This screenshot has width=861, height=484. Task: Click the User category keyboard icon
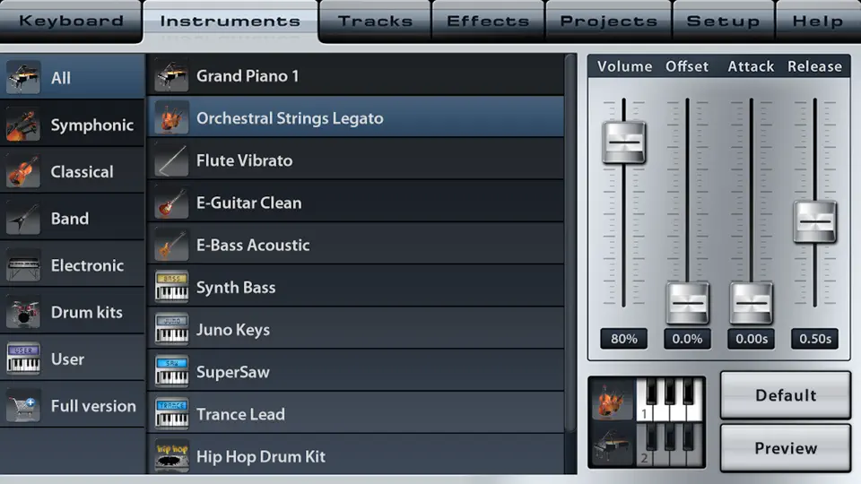[x=23, y=359]
